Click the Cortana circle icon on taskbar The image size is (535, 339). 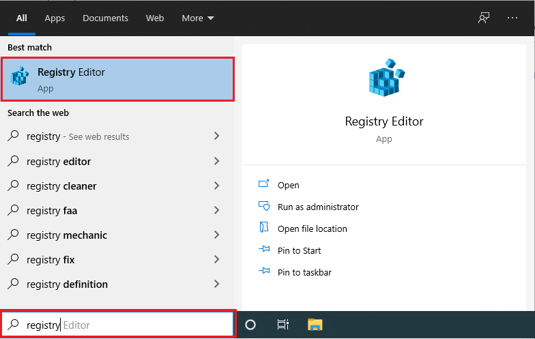(x=250, y=325)
